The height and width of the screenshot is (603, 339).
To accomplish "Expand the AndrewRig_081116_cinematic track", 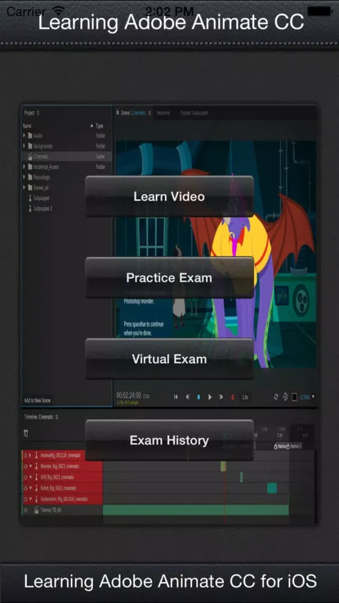I will 30,455.
